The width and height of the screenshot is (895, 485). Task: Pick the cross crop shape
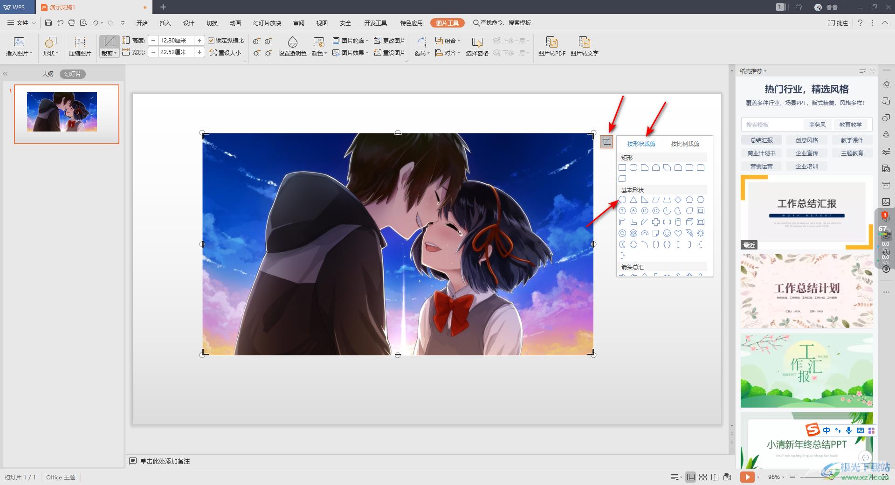pos(656,222)
